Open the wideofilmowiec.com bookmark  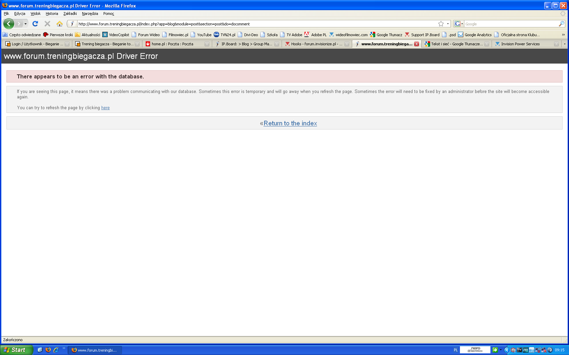point(348,34)
